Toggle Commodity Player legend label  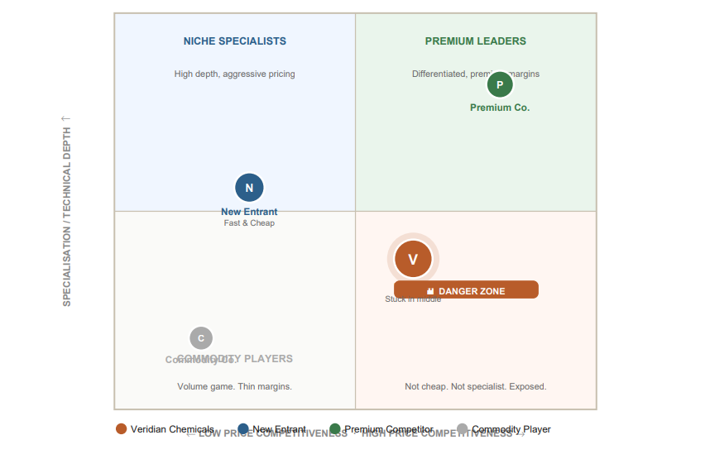click(511, 429)
